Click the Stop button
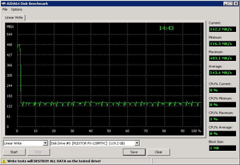Viewport: 240px width, 165px height. coord(39,152)
